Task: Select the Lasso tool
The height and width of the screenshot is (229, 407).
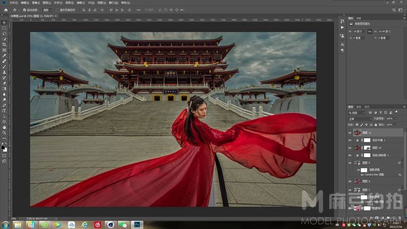Action: [x=4, y=33]
